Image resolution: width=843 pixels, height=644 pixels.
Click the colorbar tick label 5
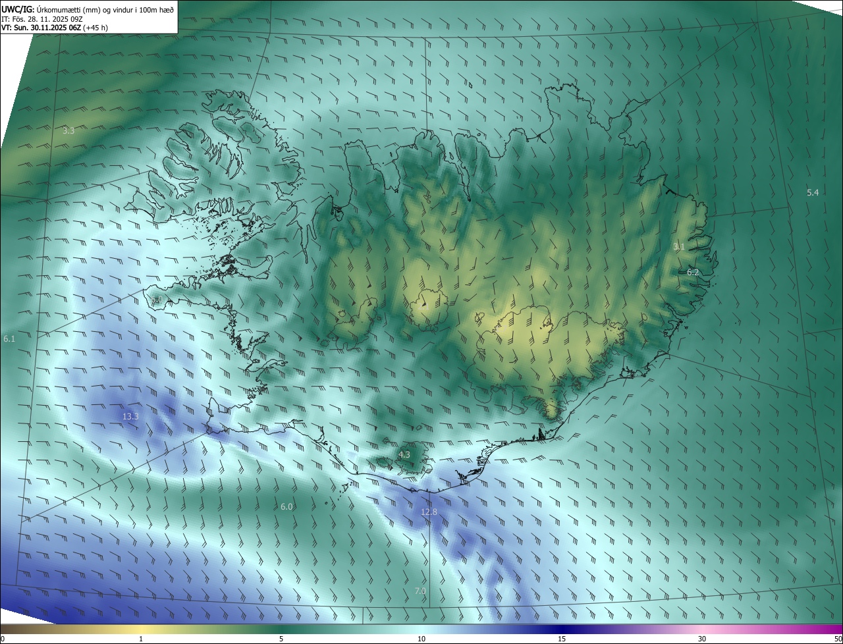(281, 639)
